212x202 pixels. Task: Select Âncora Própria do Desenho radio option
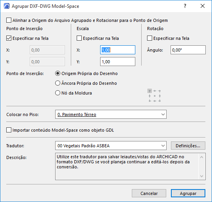click(x=57, y=83)
